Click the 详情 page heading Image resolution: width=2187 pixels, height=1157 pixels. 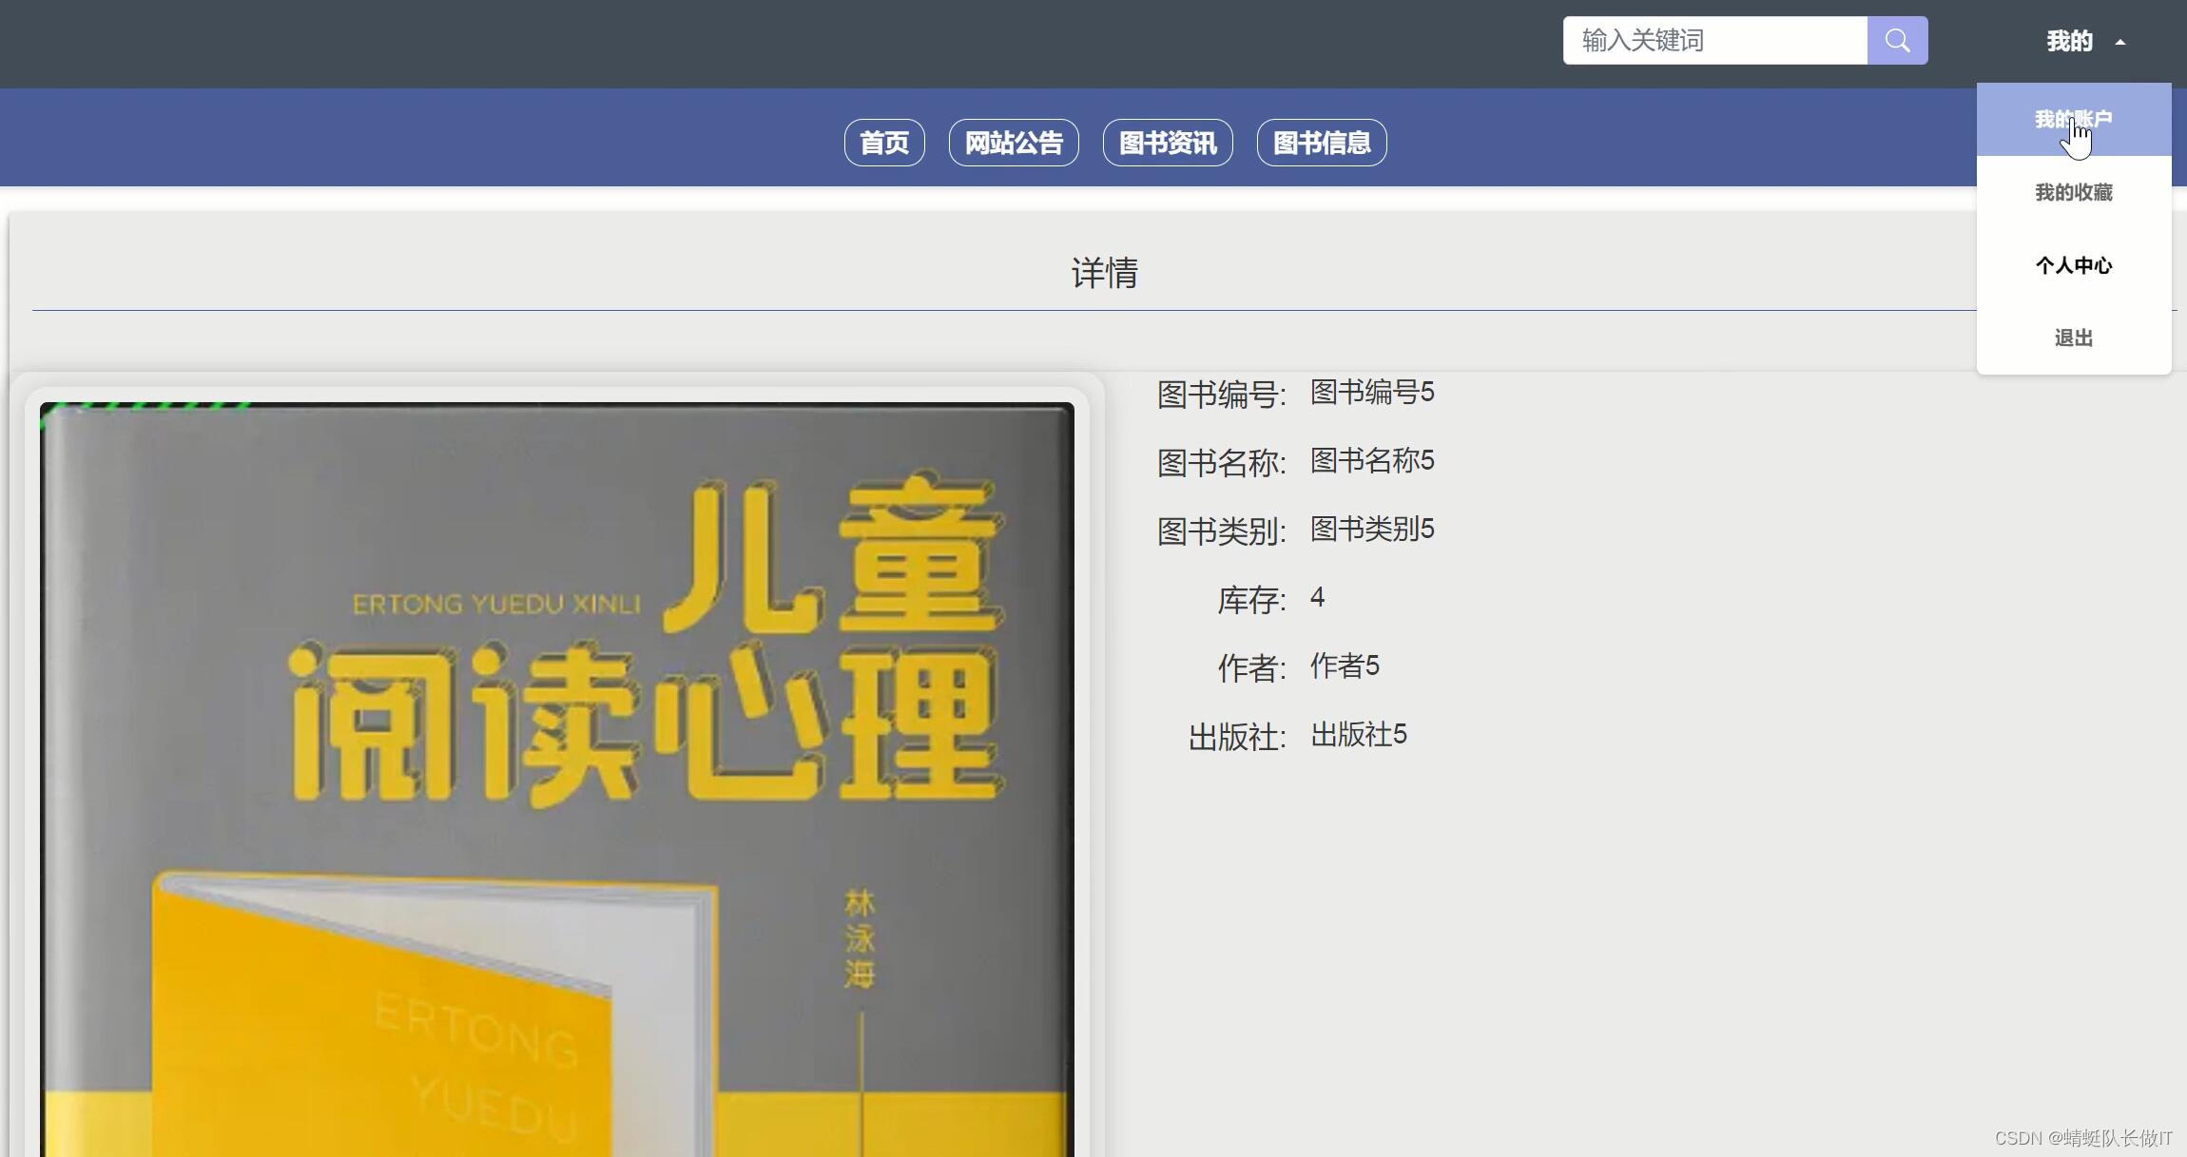(x=1104, y=274)
